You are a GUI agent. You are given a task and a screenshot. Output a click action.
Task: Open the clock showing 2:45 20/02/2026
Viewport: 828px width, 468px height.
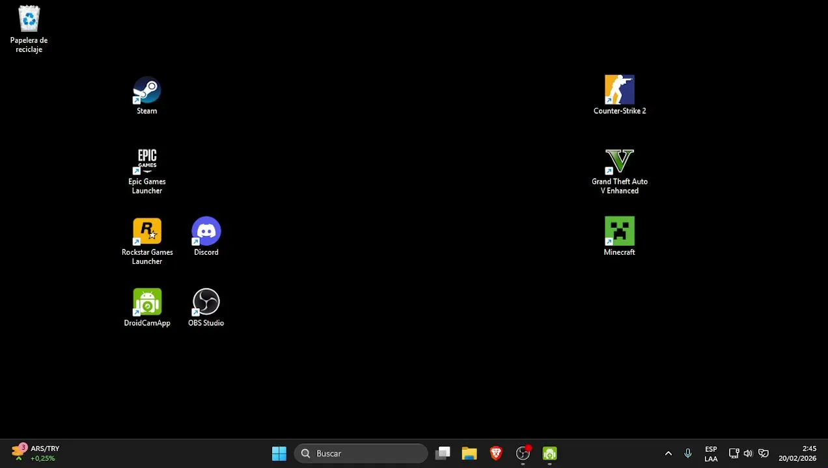tap(797, 454)
